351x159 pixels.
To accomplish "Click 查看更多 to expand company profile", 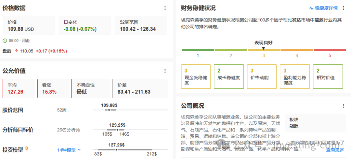I will coord(335,150).
